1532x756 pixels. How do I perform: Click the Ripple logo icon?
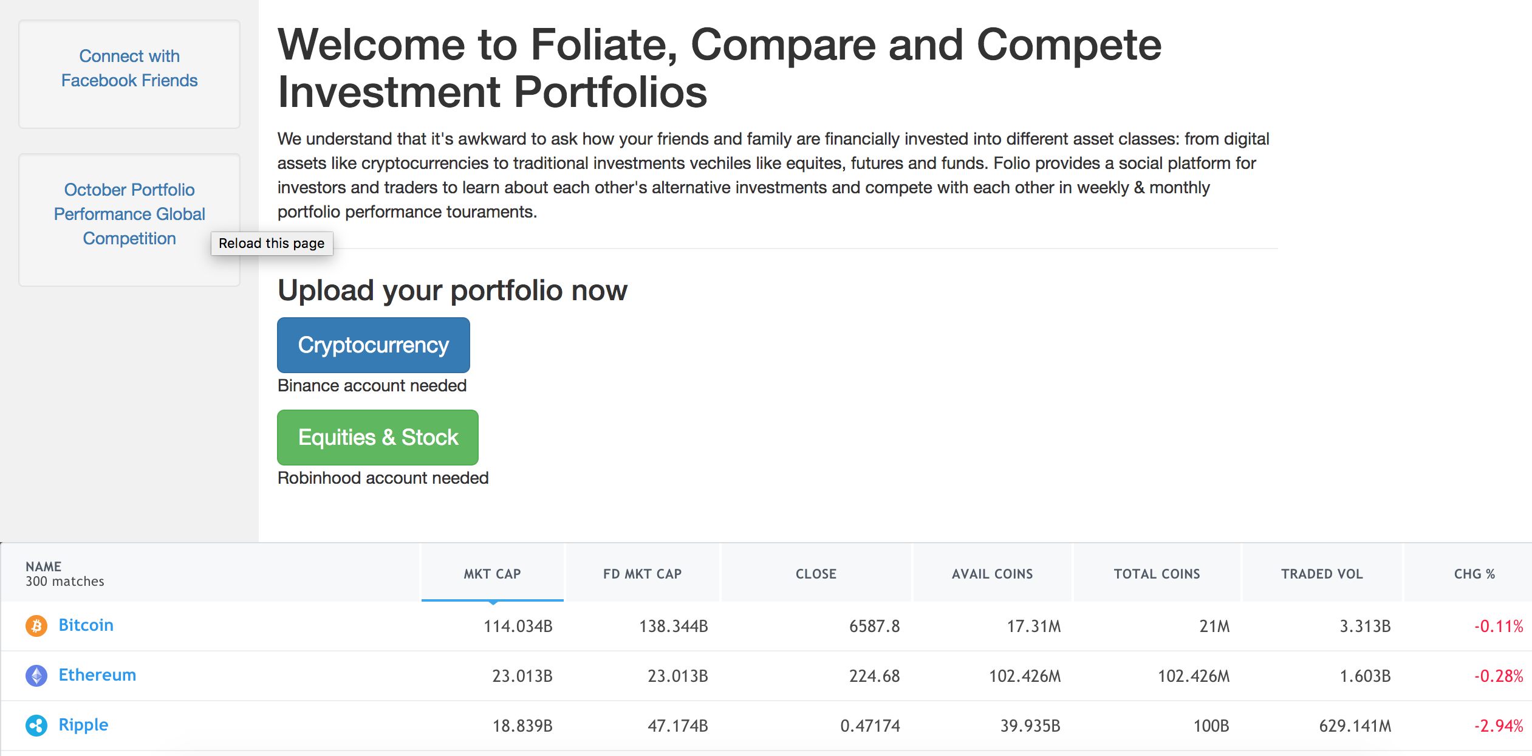point(36,725)
